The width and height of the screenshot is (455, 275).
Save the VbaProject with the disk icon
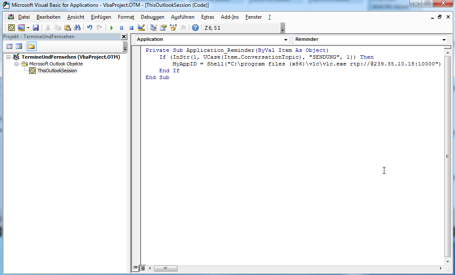[x=36, y=28]
